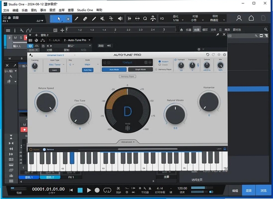Viewport: 273px width, 199px height.
Task: Open the track wrench settings icon
Action: [x=21, y=30]
